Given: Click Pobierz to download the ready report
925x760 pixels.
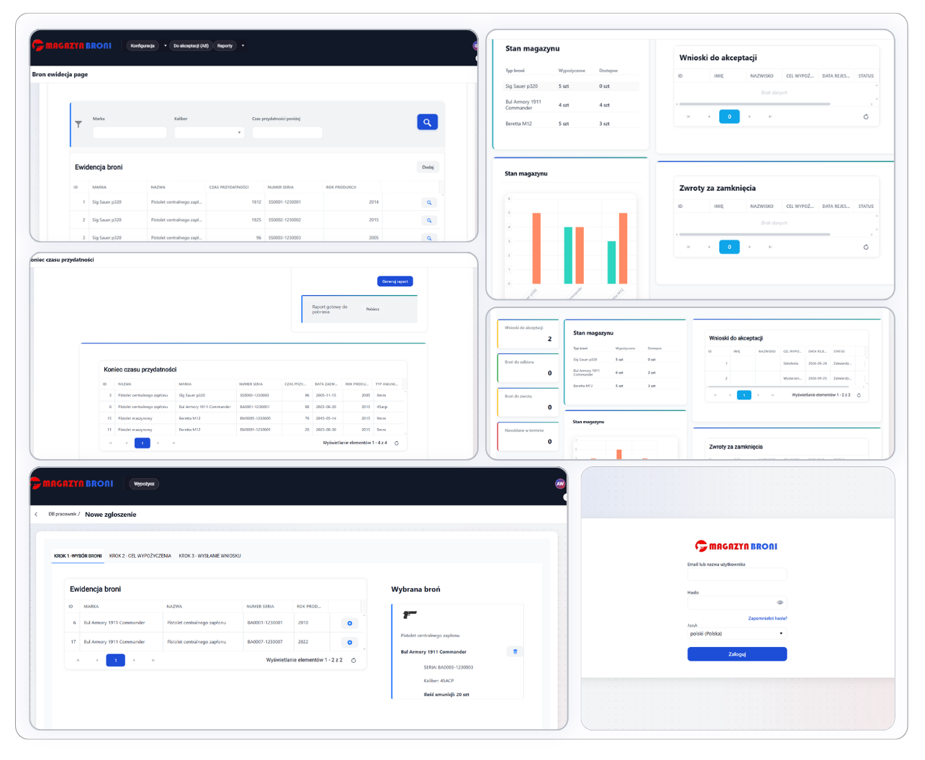Looking at the screenshot, I should (x=373, y=309).
